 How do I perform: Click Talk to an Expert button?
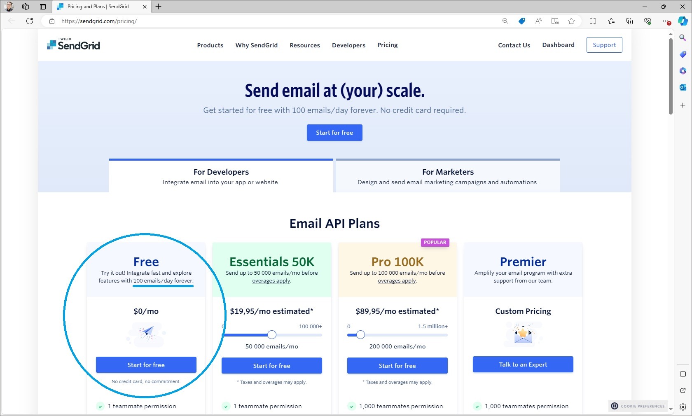[x=523, y=365]
